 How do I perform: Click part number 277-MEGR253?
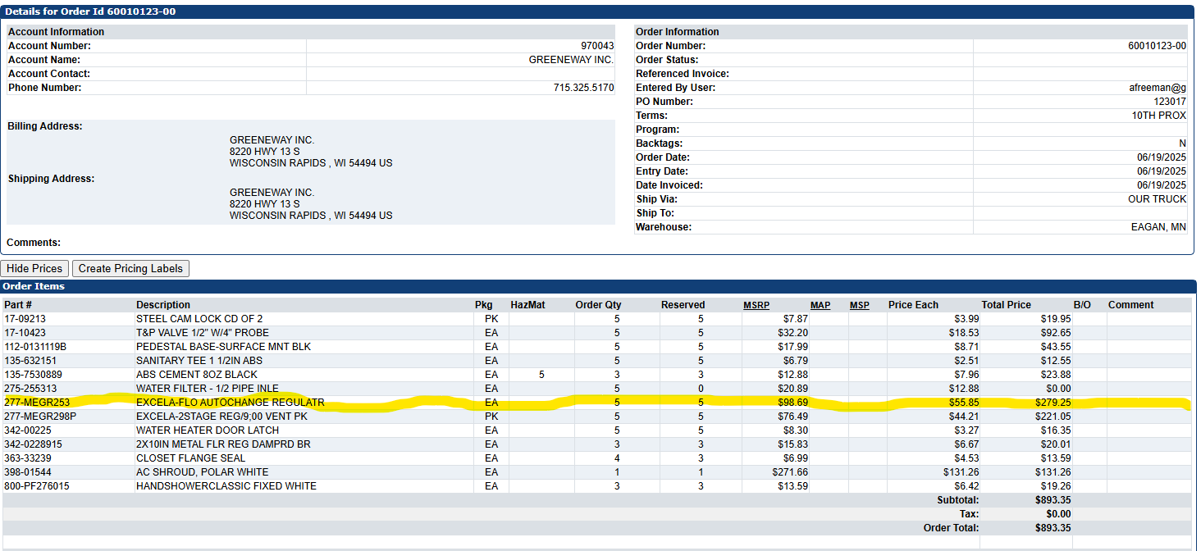pos(37,403)
